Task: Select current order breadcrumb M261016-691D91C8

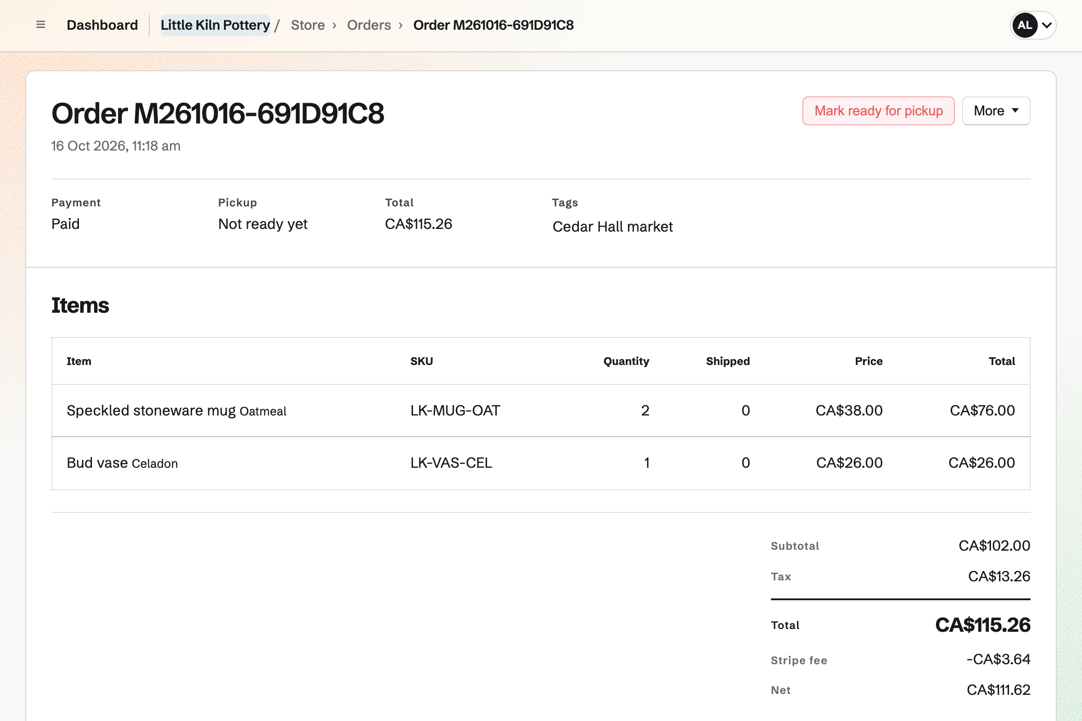Action: click(493, 25)
